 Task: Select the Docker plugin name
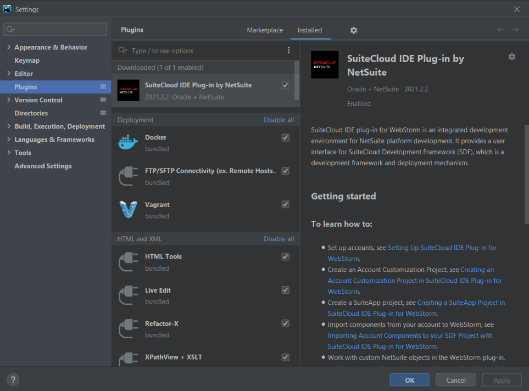point(155,138)
